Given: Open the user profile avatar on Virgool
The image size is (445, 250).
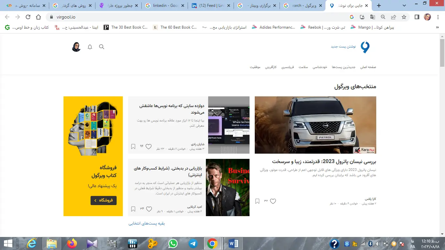Looking at the screenshot, I should [76, 47].
